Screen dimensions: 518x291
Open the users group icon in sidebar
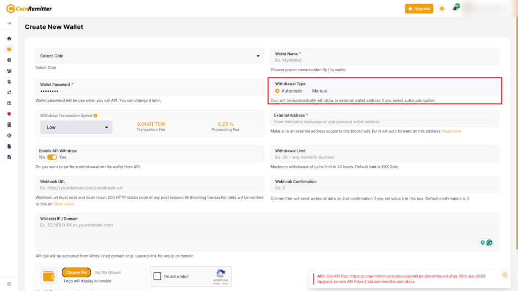(x=9, y=71)
